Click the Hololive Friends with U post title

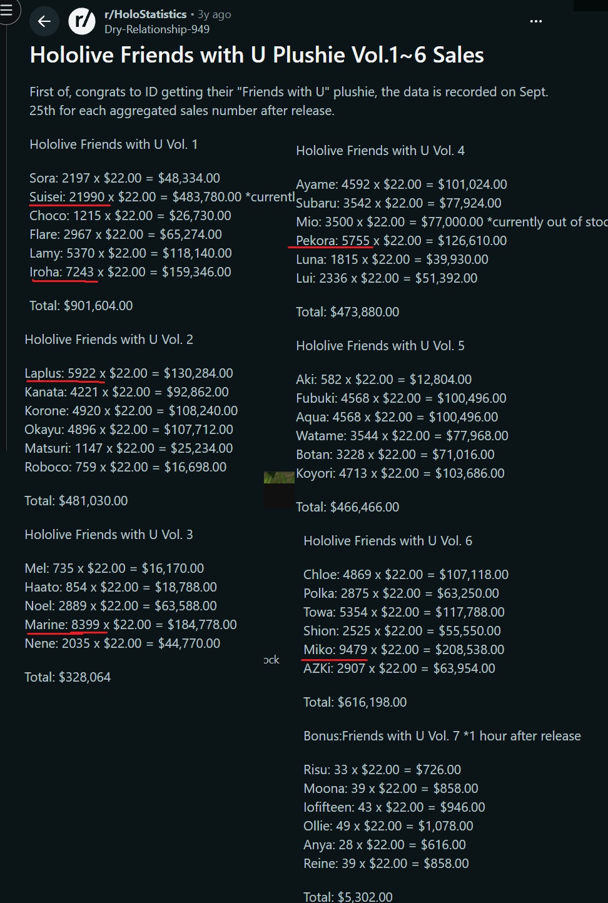click(256, 55)
